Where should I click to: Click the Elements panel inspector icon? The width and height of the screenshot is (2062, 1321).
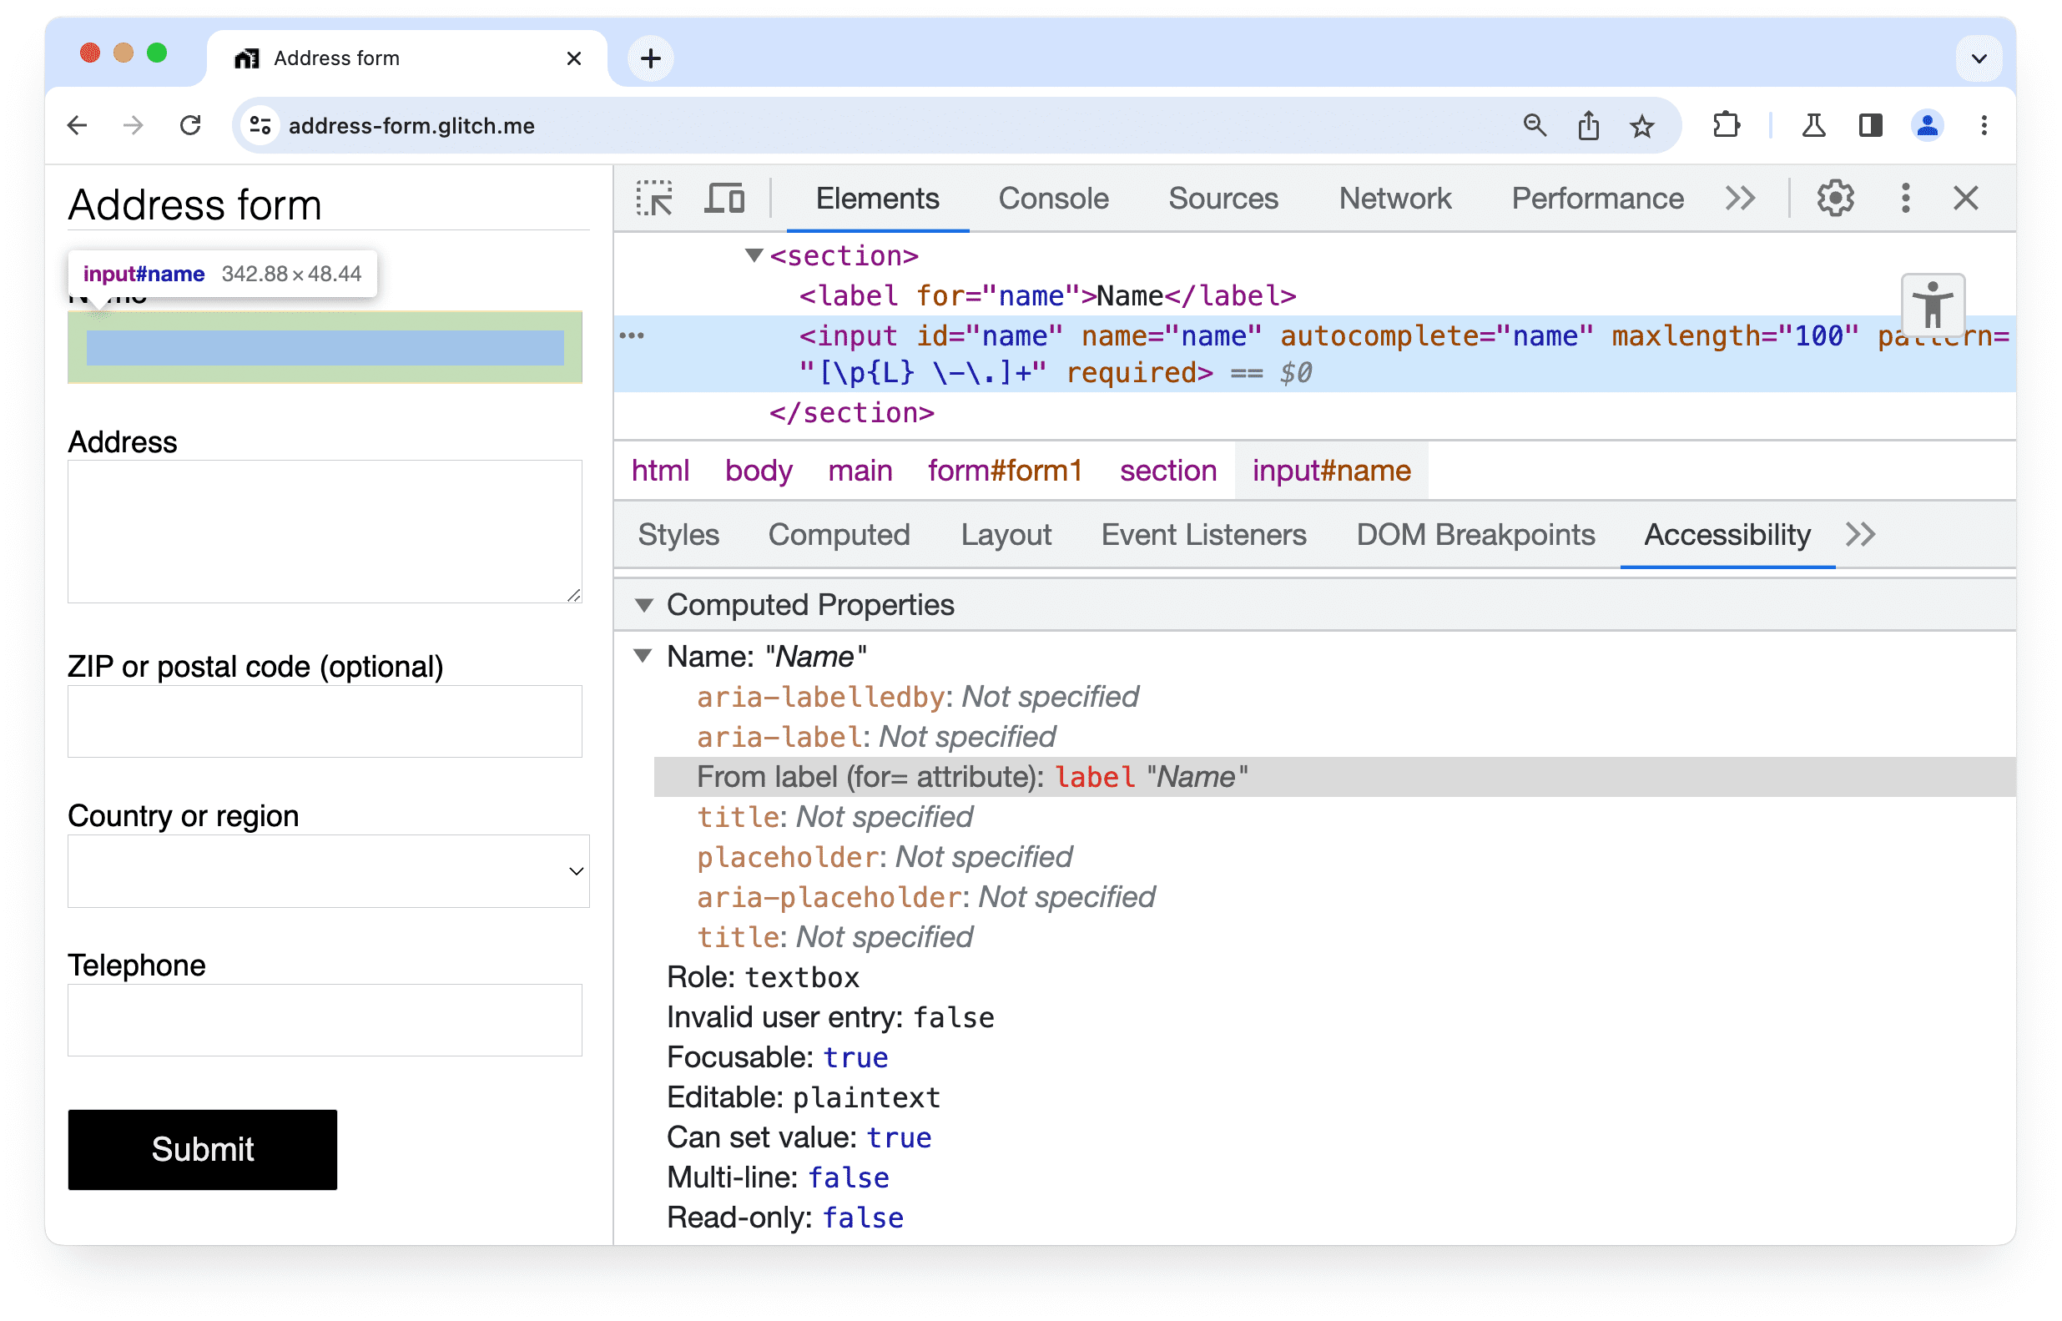pos(657,199)
